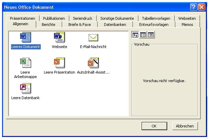Open the Sonstige Dokumente tab
This screenshot has height=139, width=210.
pos(117,18)
